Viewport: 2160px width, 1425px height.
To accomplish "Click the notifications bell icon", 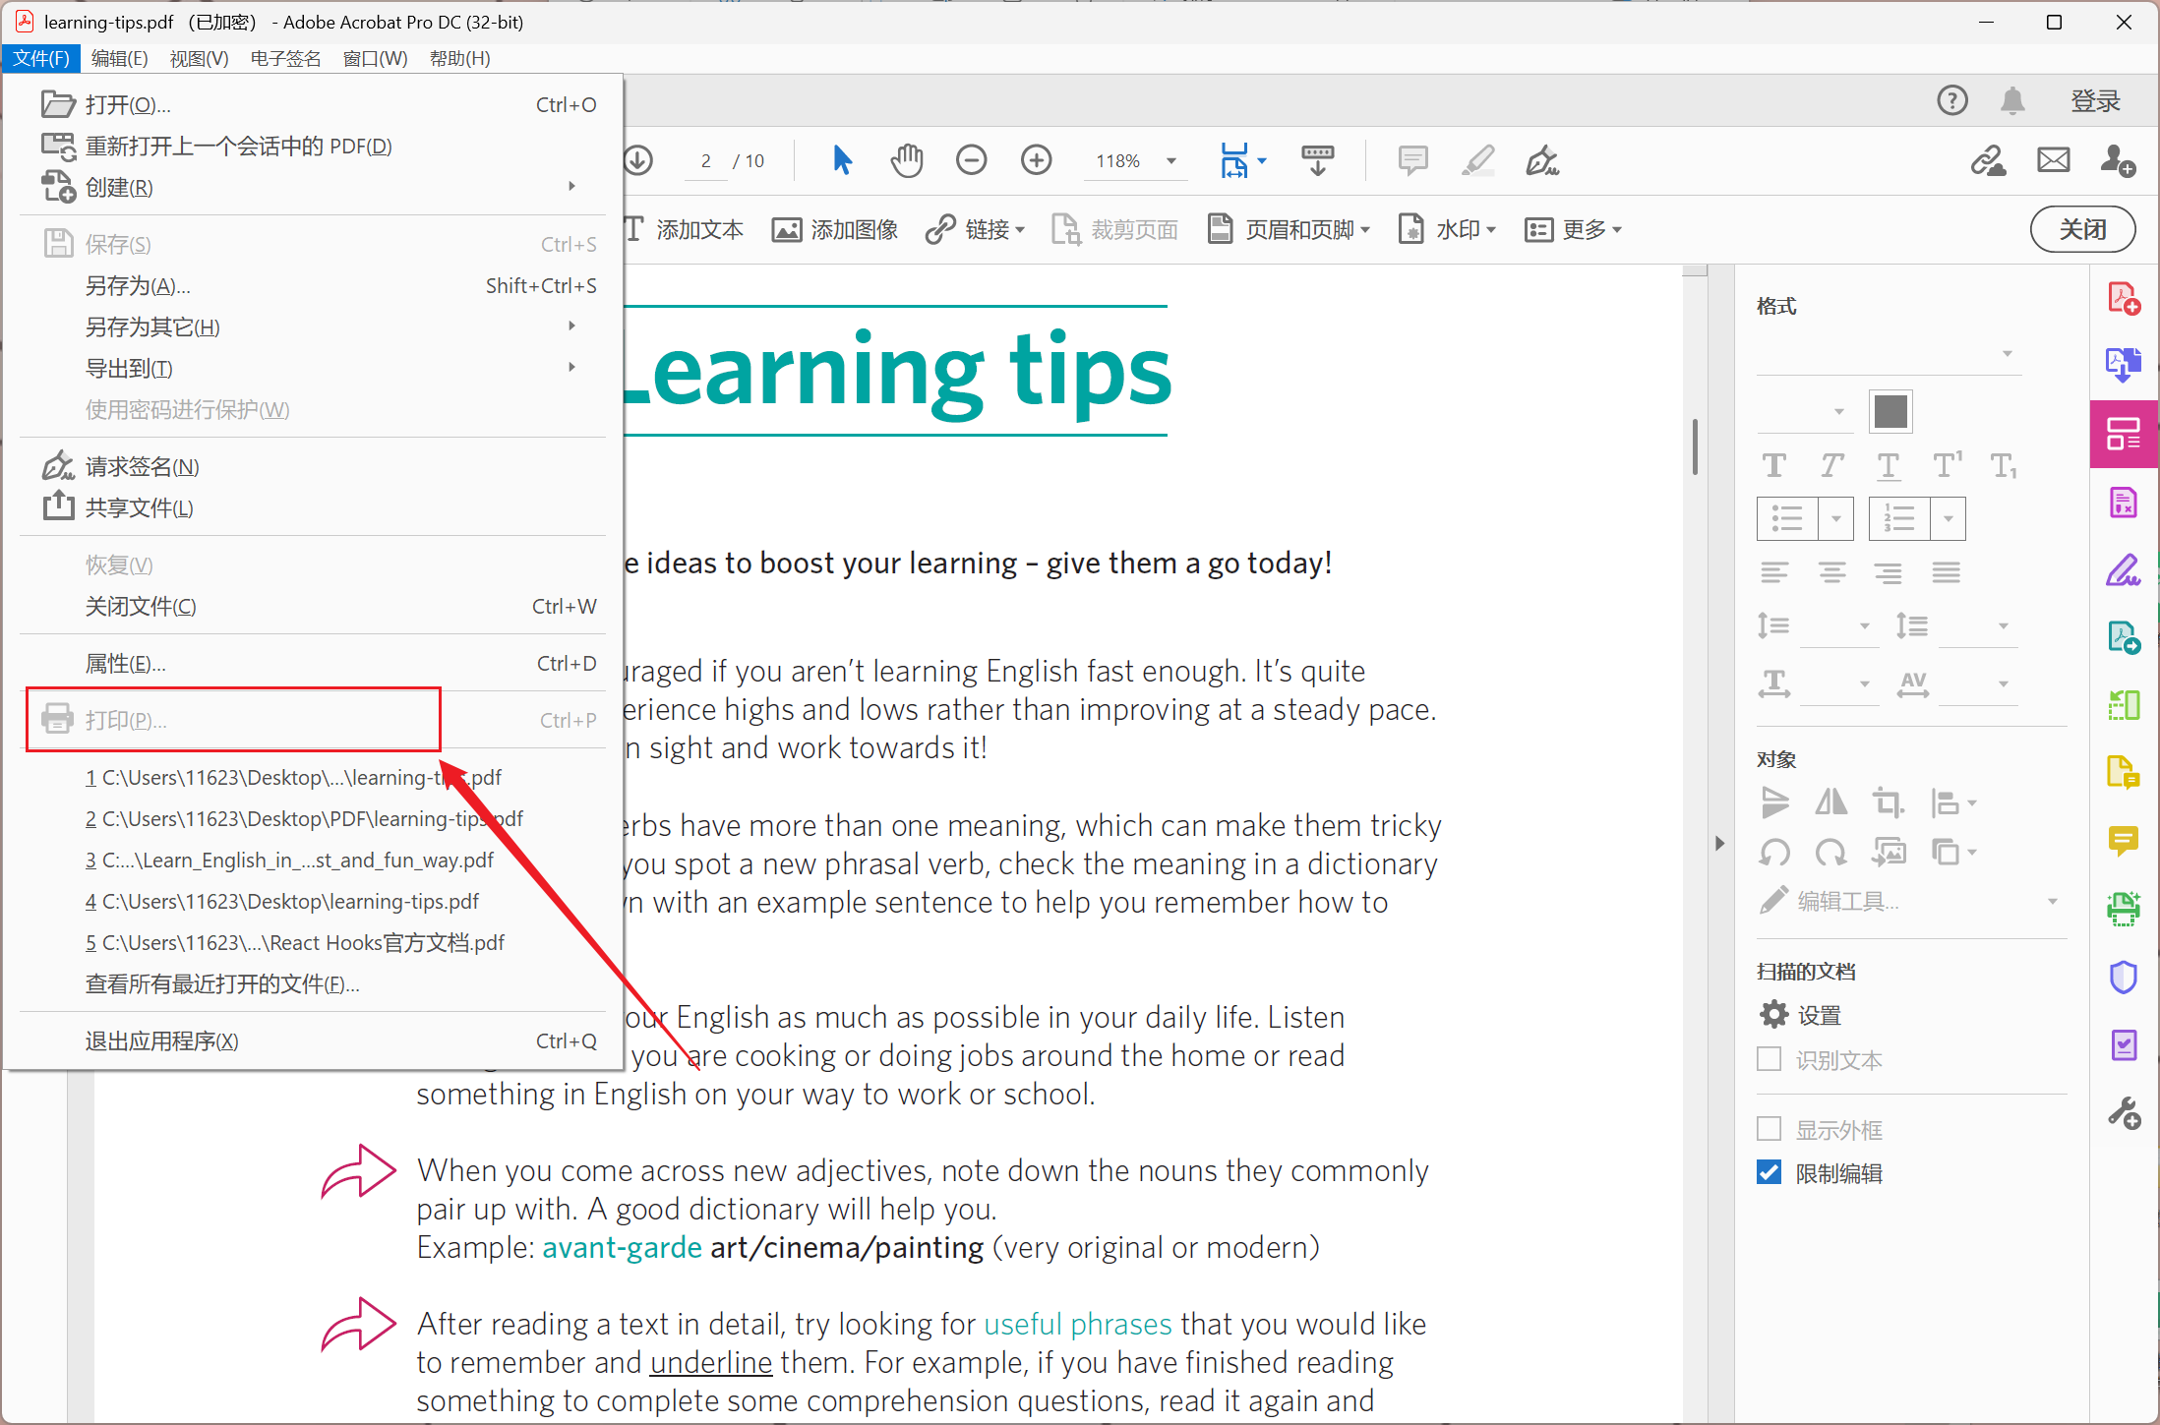I will click(x=2012, y=100).
